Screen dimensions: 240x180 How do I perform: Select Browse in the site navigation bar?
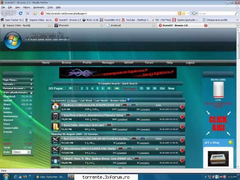(67, 63)
